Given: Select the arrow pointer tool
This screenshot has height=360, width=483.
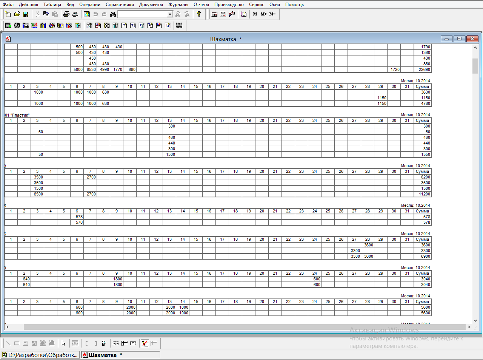Looking at the screenshot, I should [63, 343].
